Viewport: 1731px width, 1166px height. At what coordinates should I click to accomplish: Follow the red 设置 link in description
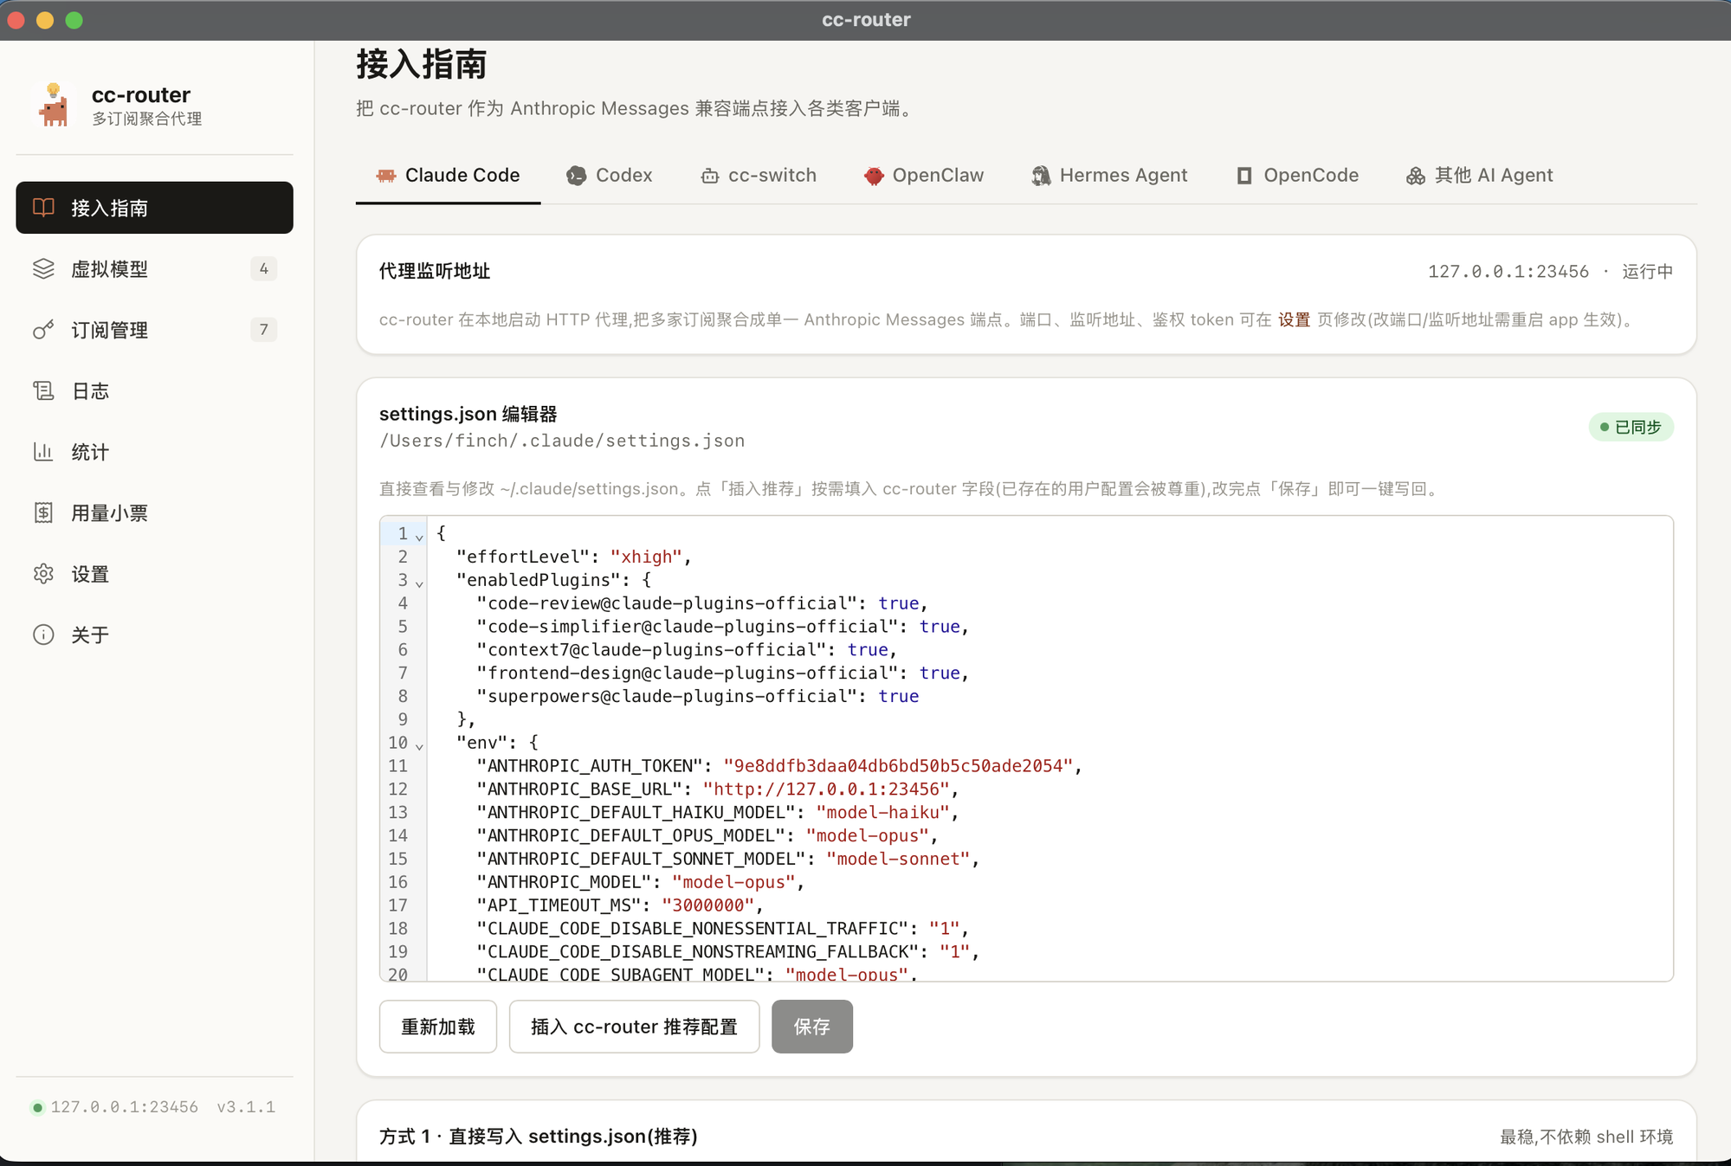(1294, 319)
